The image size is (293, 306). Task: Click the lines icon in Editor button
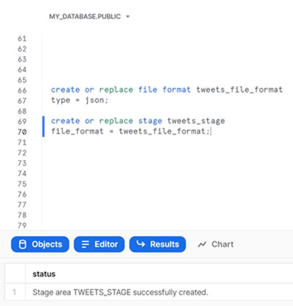tap(85, 245)
